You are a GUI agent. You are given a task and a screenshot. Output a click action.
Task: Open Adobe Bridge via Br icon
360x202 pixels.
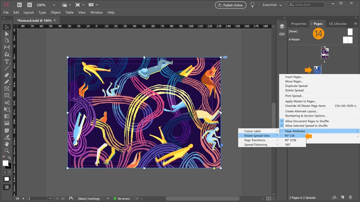click(19, 5)
